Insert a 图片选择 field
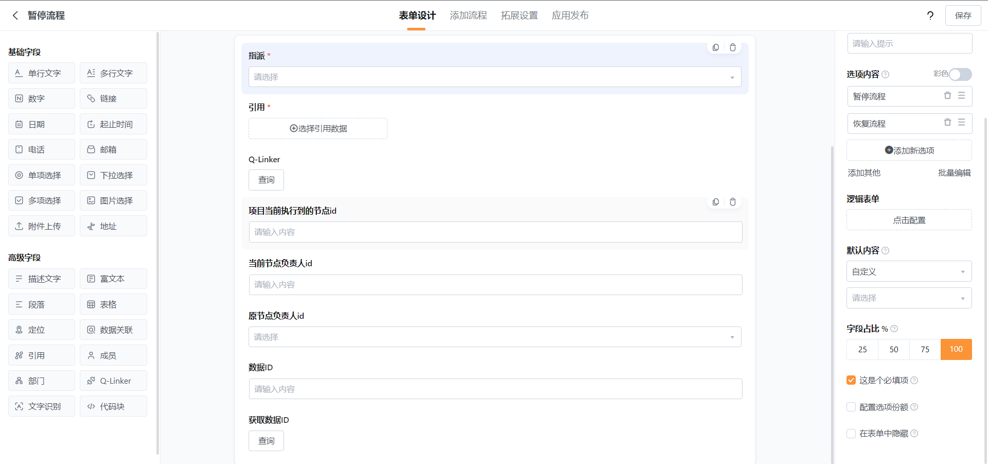Viewport: 988px width, 464px height. point(113,200)
